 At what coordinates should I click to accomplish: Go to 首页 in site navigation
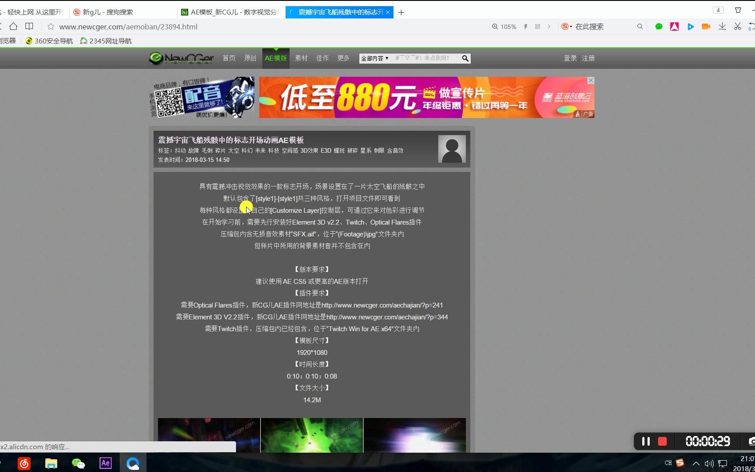point(229,58)
